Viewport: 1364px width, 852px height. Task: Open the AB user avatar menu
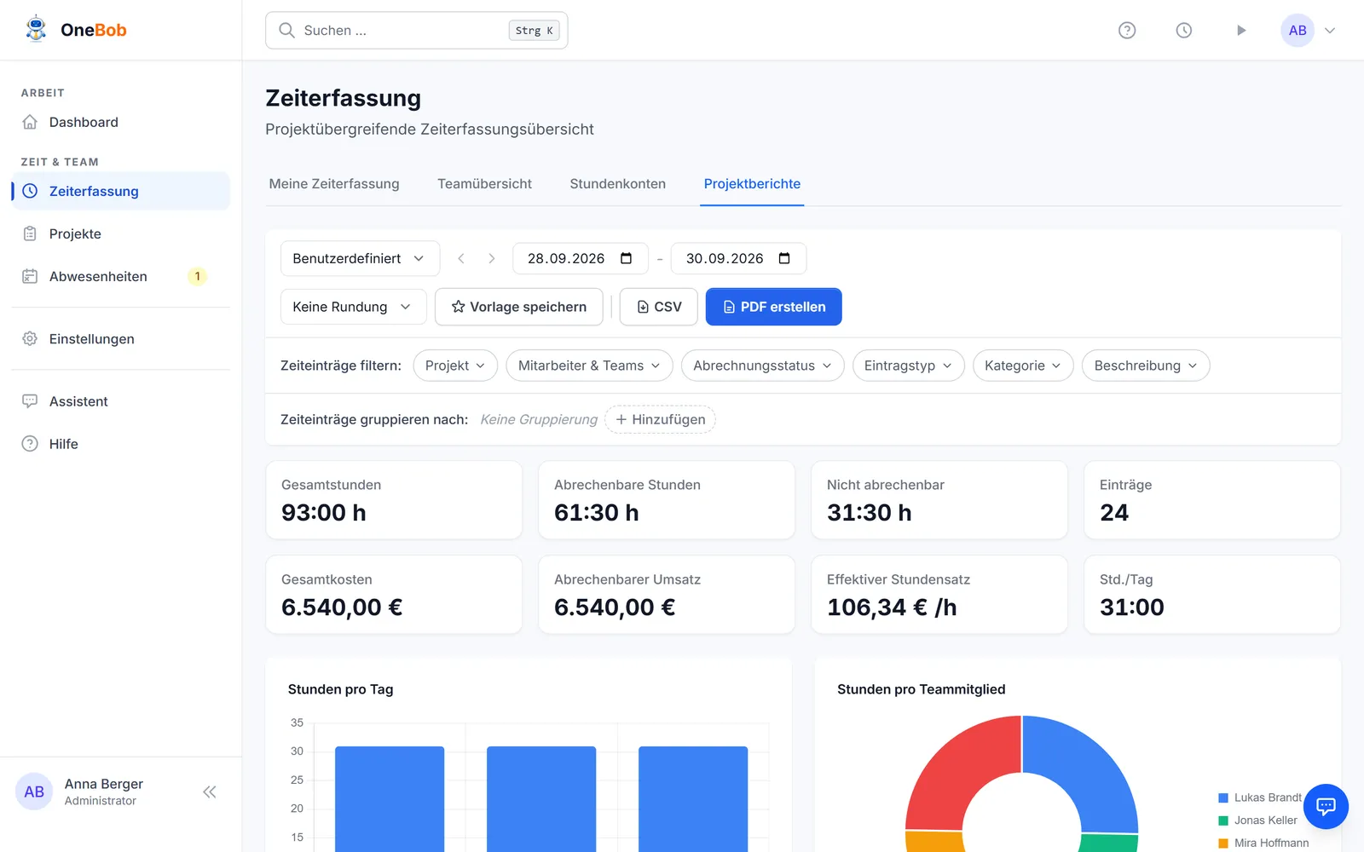click(1298, 31)
